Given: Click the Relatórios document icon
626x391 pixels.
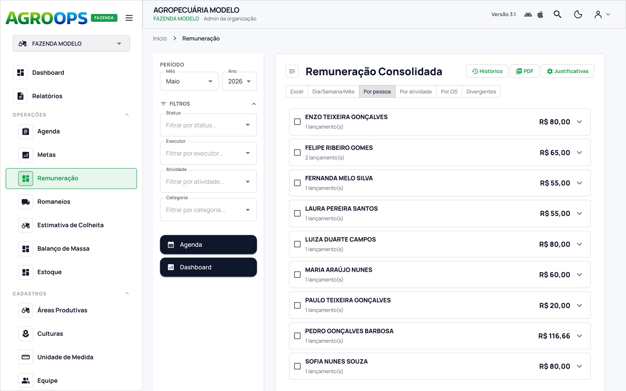Looking at the screenshot, I should [x=21, y=96].
